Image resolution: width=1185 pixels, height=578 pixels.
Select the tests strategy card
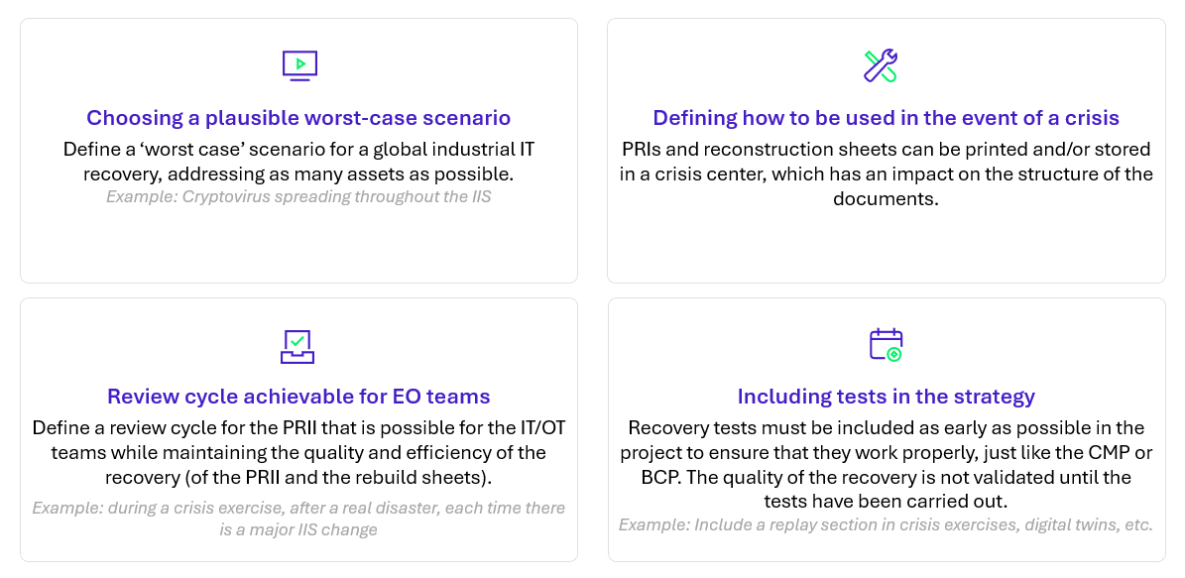(887, 430)
